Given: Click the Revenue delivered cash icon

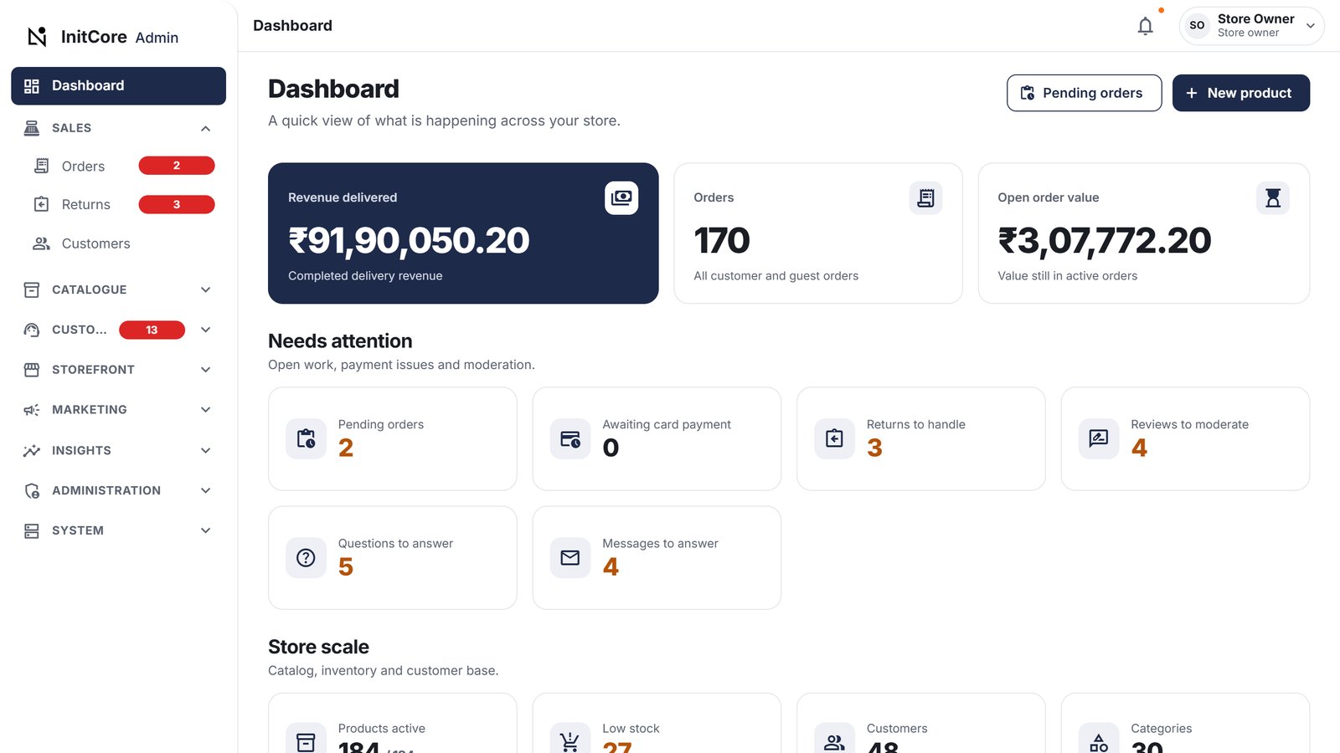Looking at the screenshot, I should coord(621,197).
